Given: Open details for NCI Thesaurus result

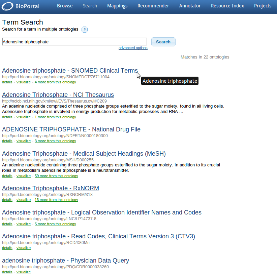Looking at the screenshot, I should (x=7, y=117).
